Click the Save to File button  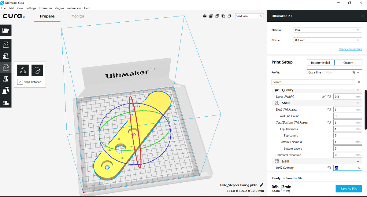pos(349,188)
